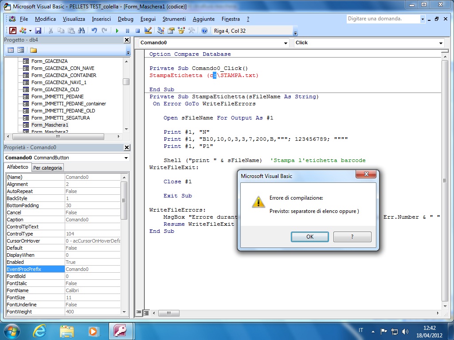Click Procedure View button at code bottom

[x=139, y=313]
